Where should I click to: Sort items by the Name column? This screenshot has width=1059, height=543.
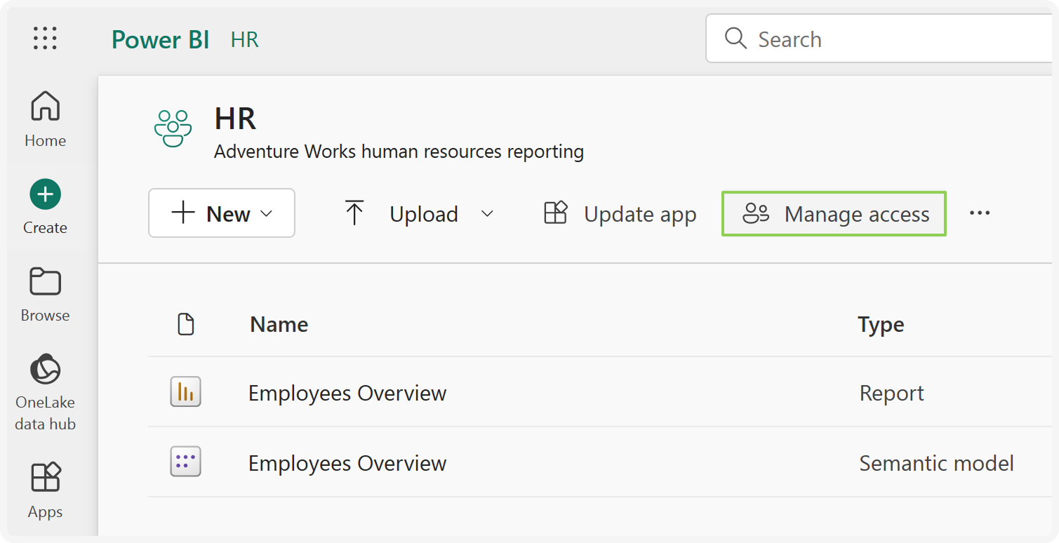[279, 323]
